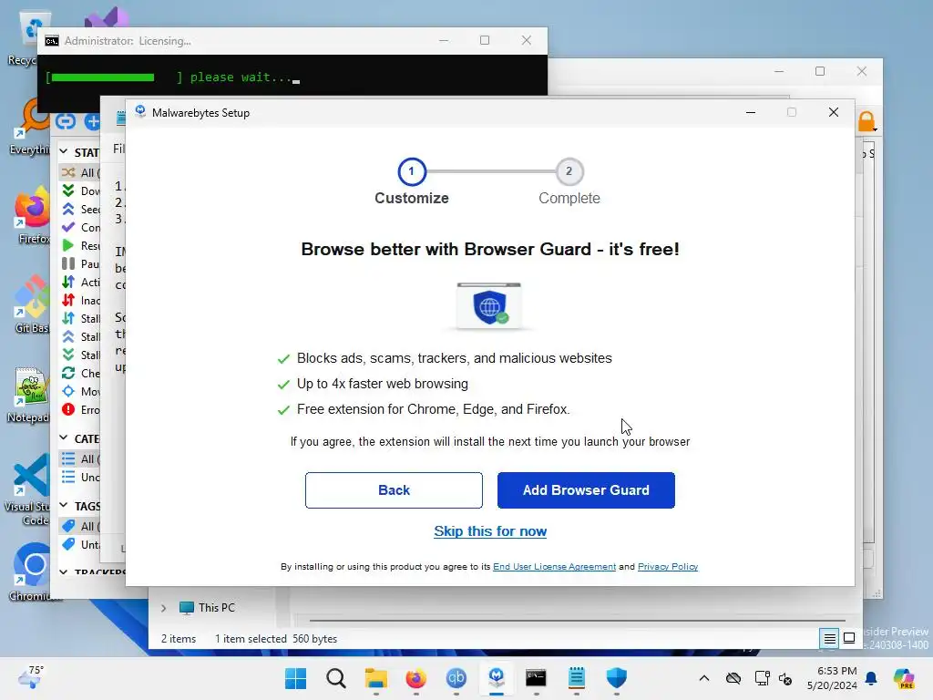Click the green licensing progress bar
The width and height of the screenshot is (933, 700).
click(x=103, y=77)
